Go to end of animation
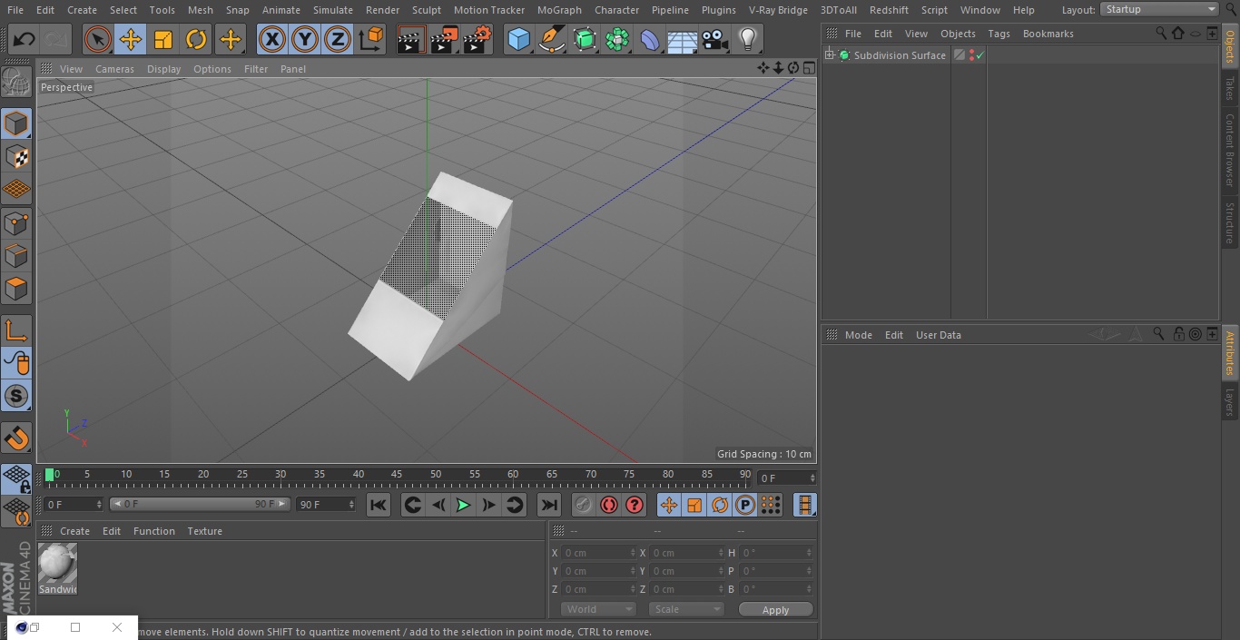The image size is (1240, 640). tap(549, 505)
